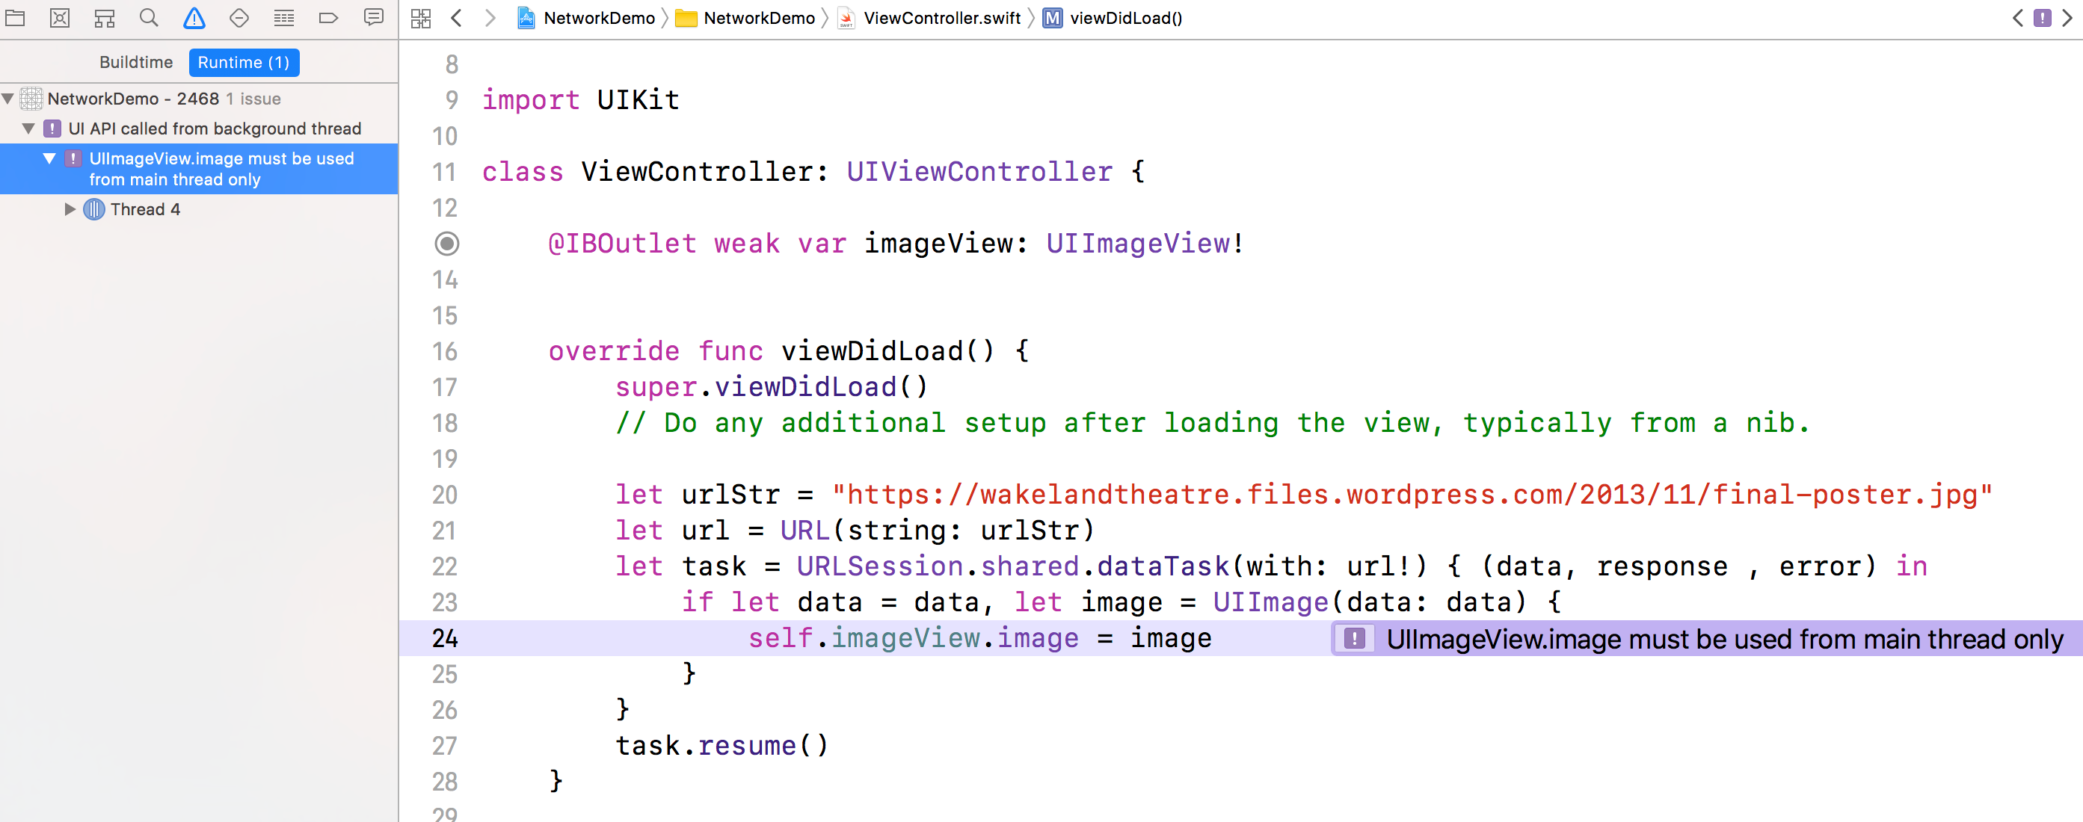Select the Issue navigator warning icon
2083x822 pixels.
pos(194,18)
